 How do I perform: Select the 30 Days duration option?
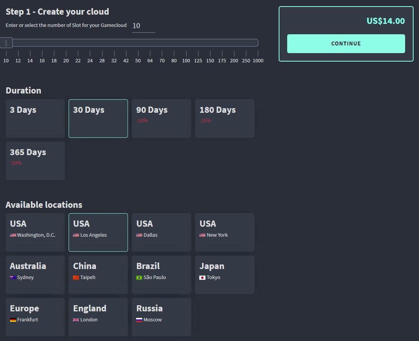coord(98,118)
